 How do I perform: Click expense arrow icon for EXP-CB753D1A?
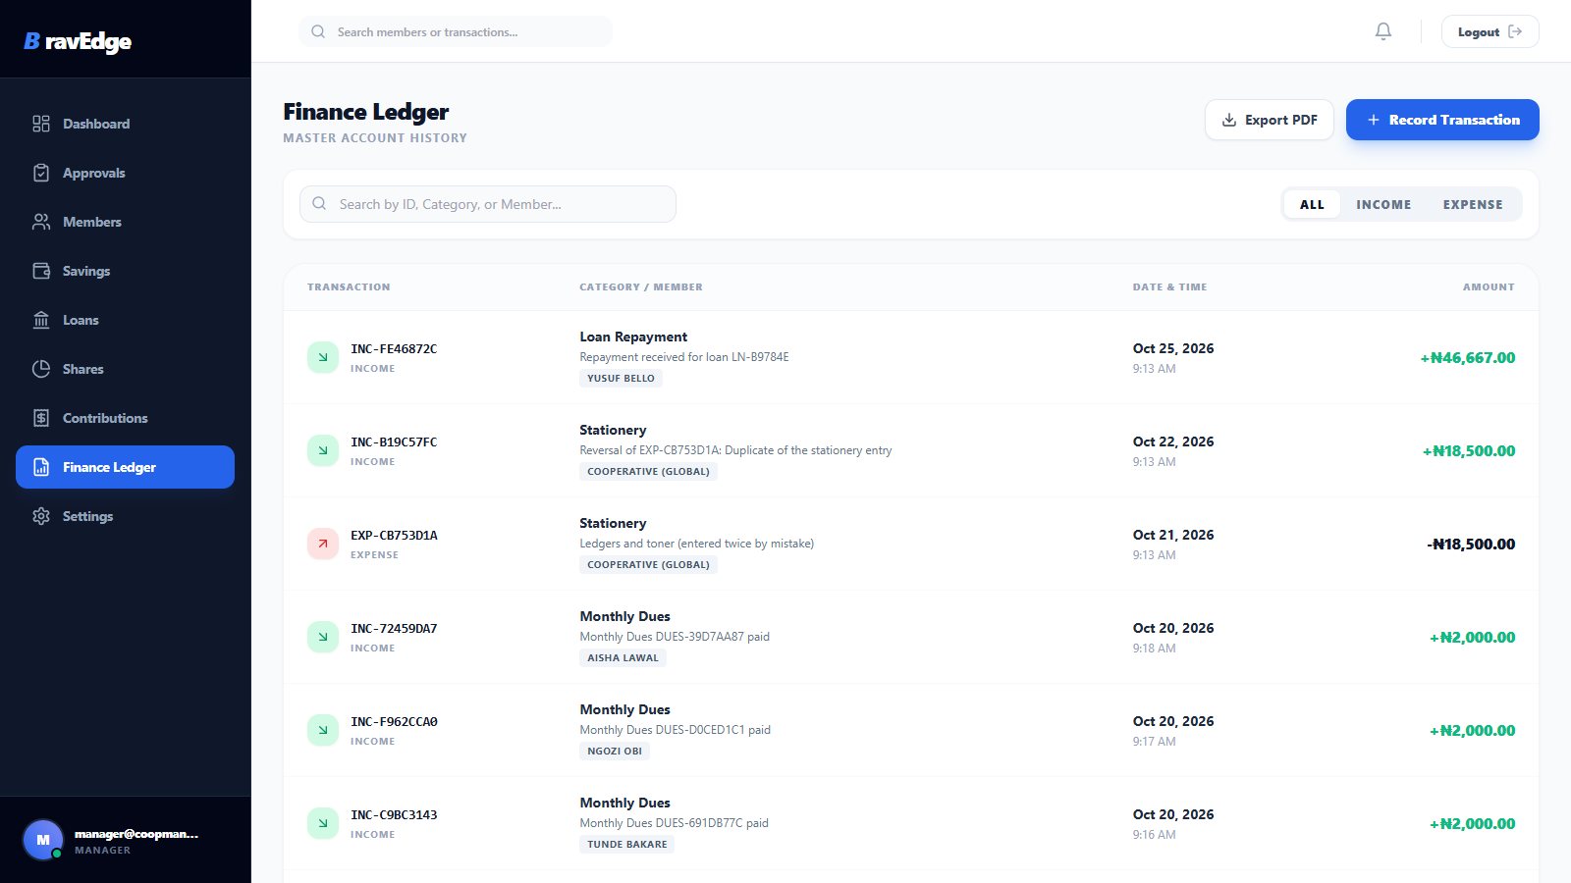pyautogui.click(x=323, y=544)
